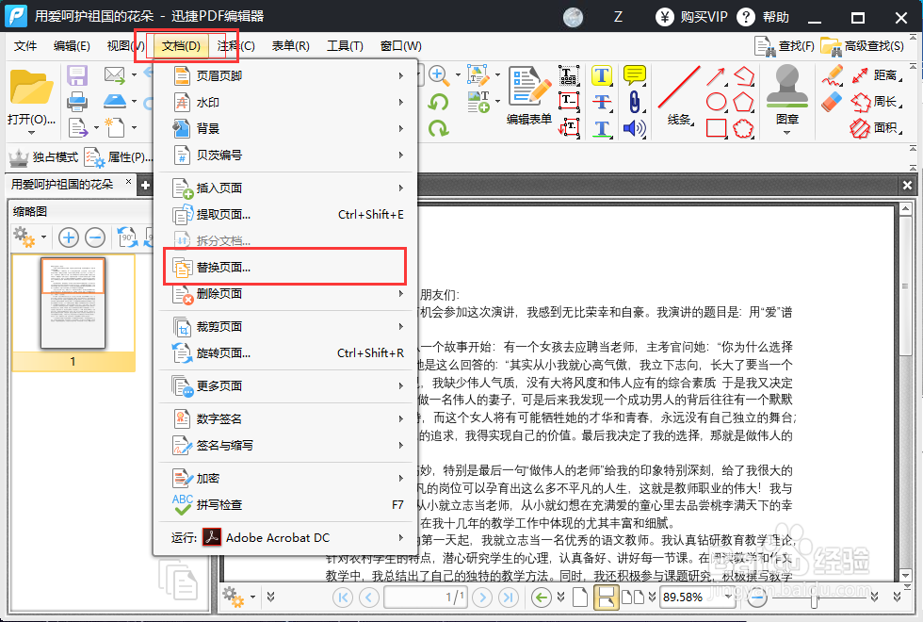923x622 pixels.
Task: Select the eraser tool
Action: click(x=832, y=102)
